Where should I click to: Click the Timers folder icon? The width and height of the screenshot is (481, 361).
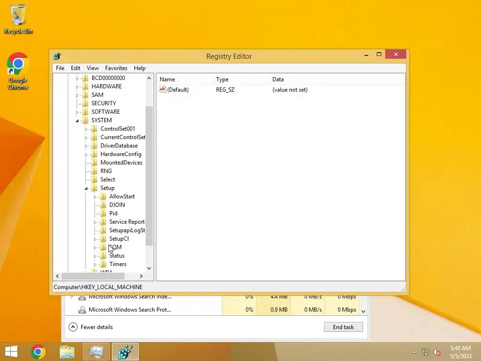[x=103, y=264]
